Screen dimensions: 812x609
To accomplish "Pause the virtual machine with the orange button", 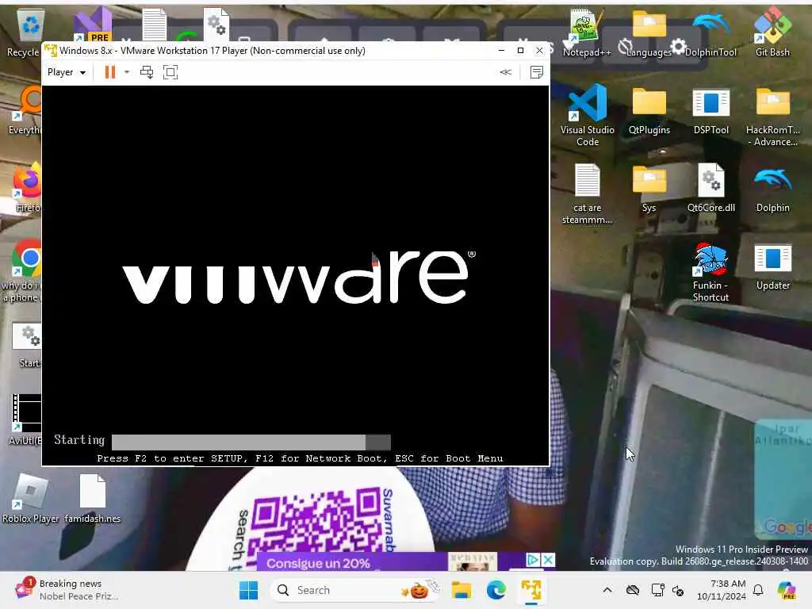I will (x=109, y=72).
